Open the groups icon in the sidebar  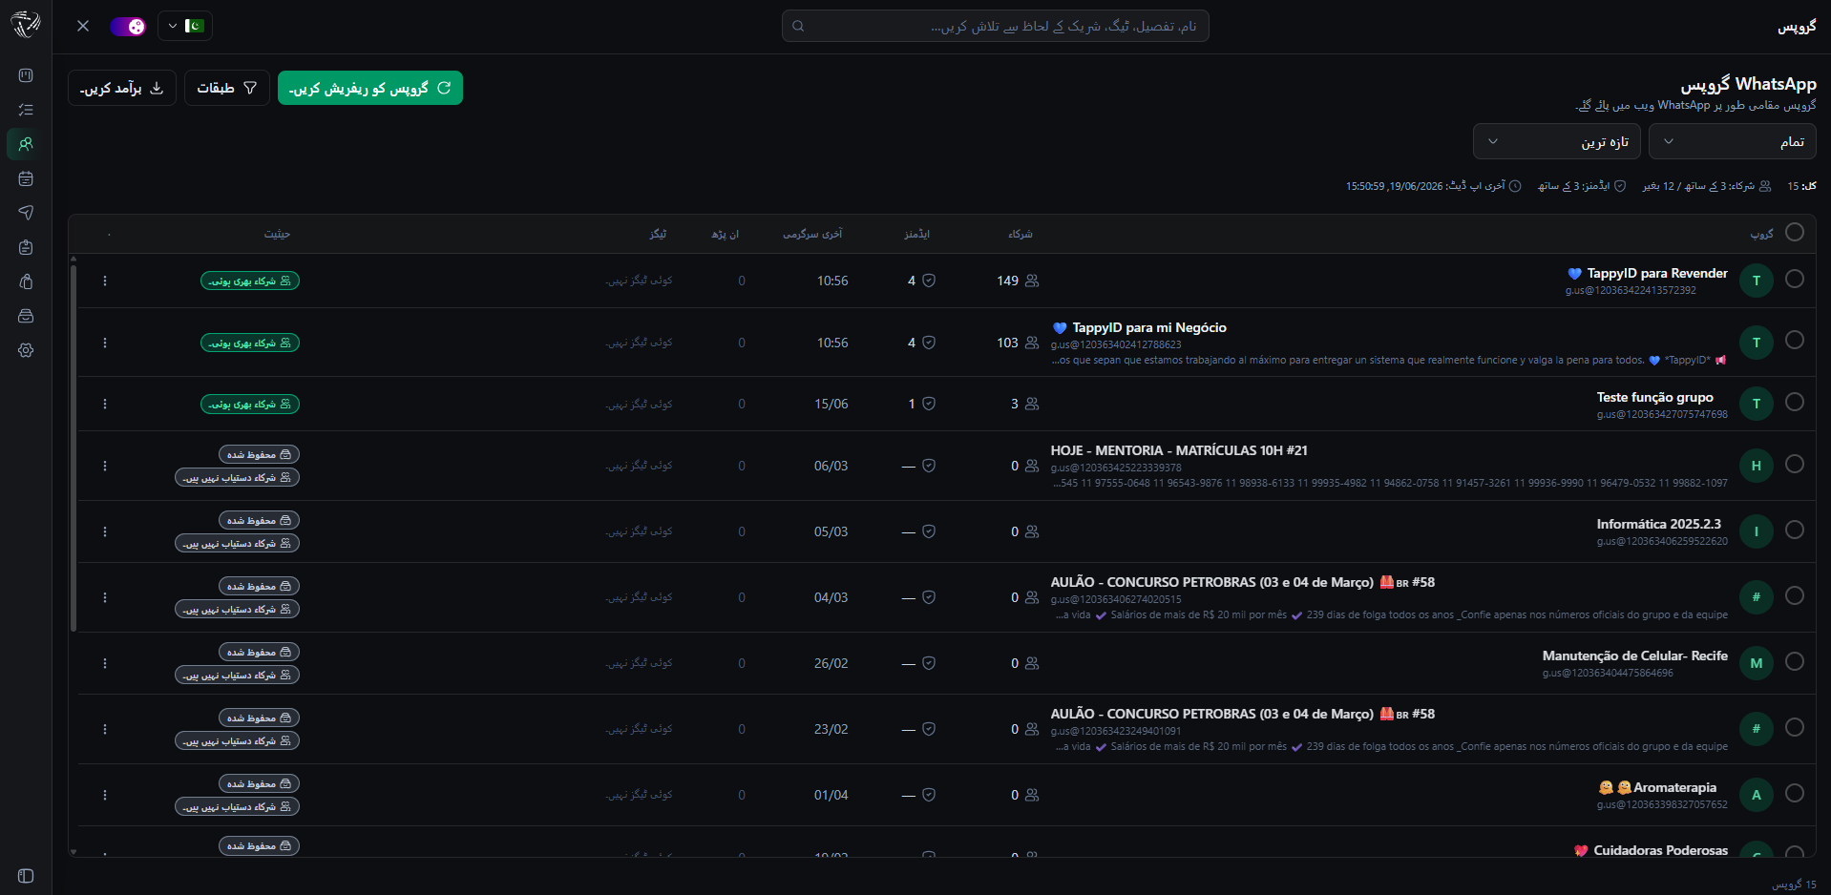[x=26, y=144]
